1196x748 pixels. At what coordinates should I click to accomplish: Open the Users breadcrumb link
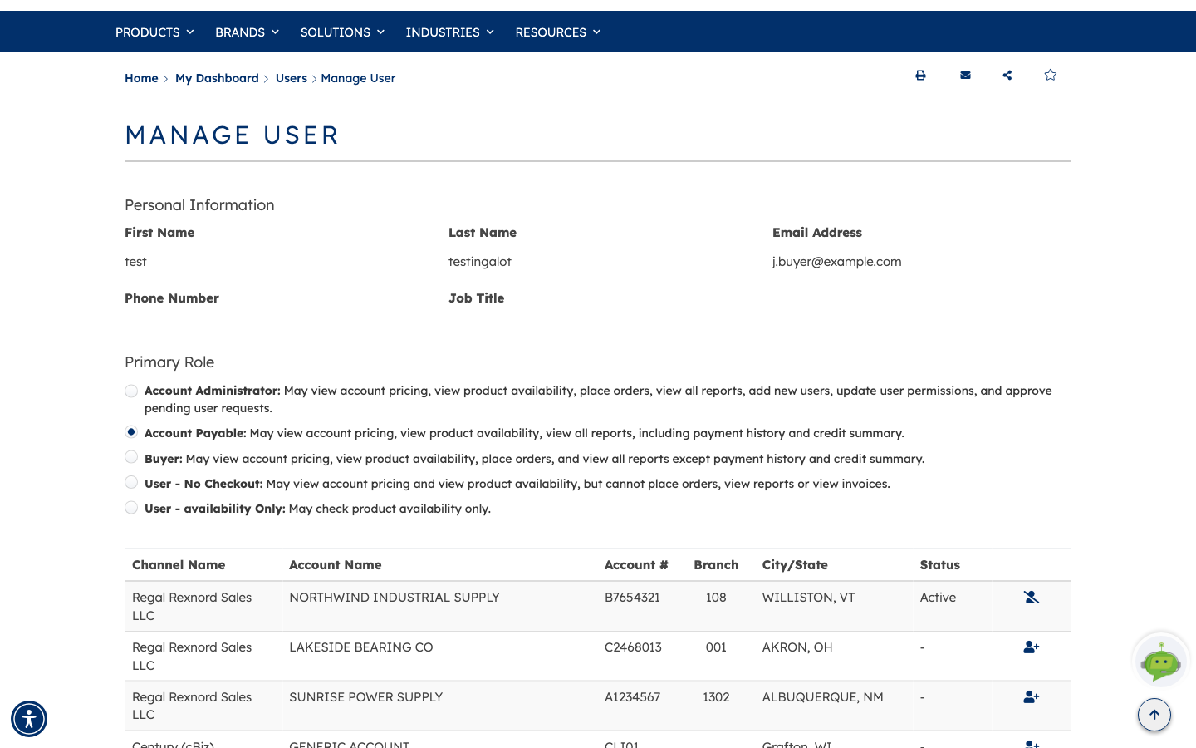coord(292,78)
